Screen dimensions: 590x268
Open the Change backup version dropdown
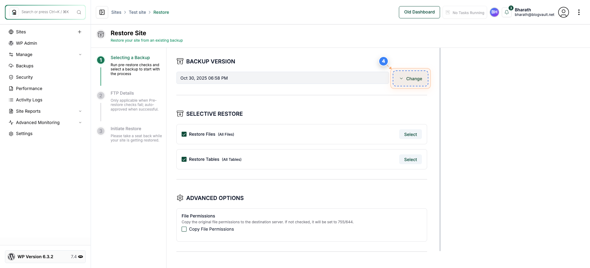[411, 78]
